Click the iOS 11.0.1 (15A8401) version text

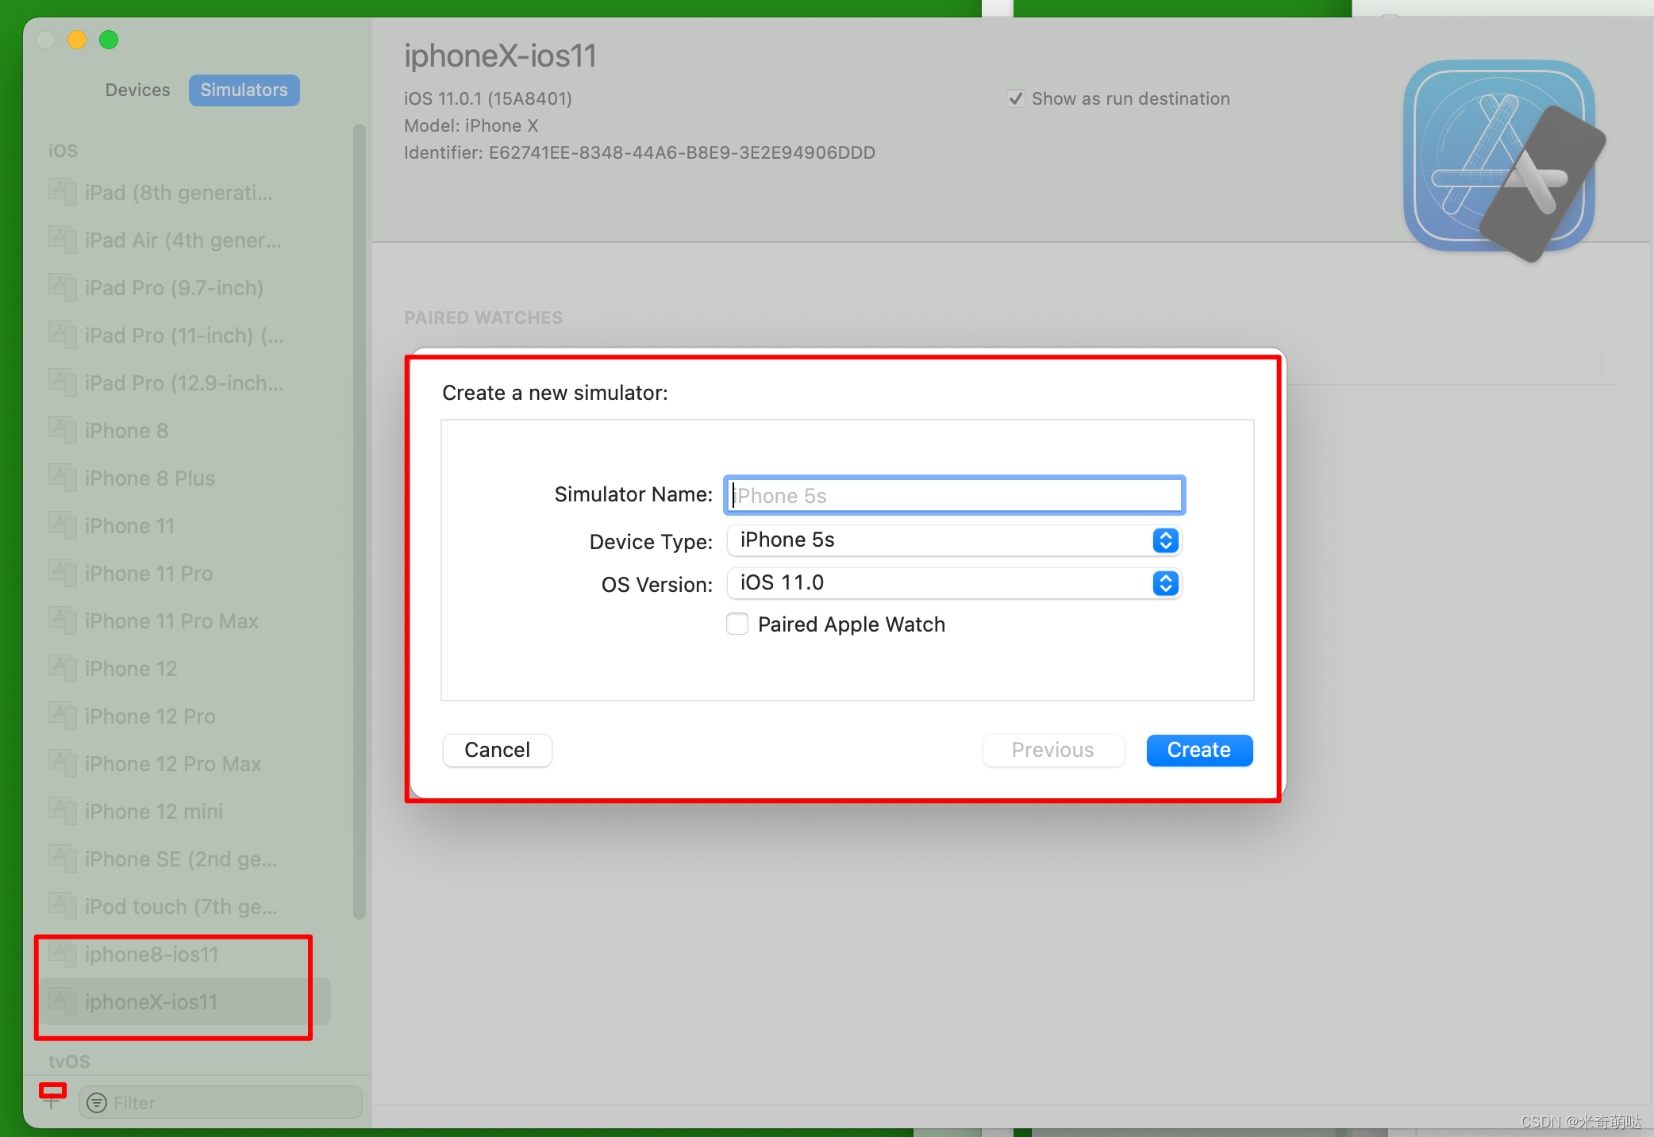(488, 98)
